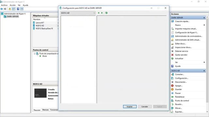Click the Aceptar button
Viewport: 209px width, 117px height.
130,107
